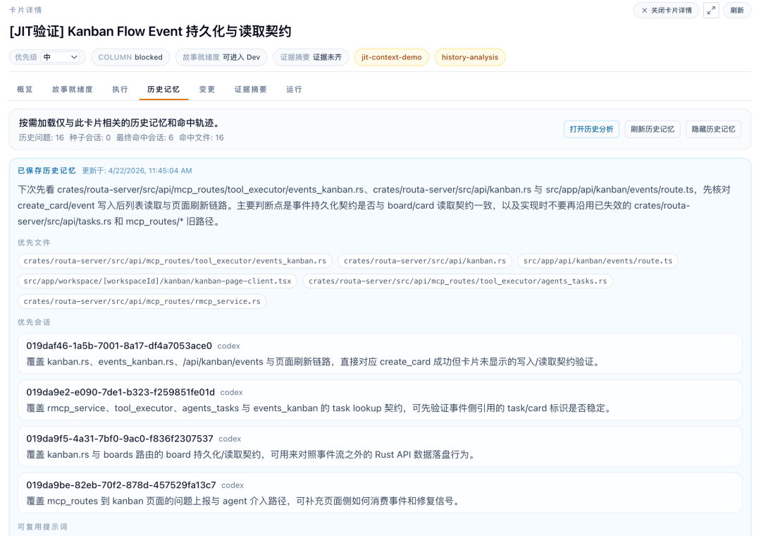Select the history-analysis tag
Viewport: 761px width, 536px height.
tap(470, 57)
